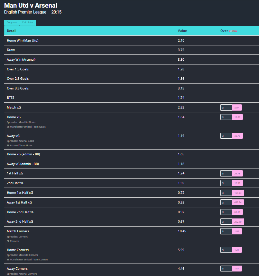
Task: Select the pink 1.57 odds value
Action: (x=237, y=269)
